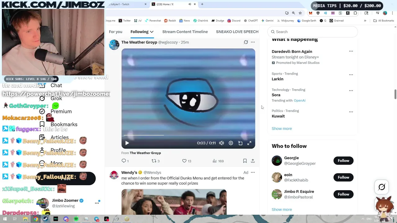The height and width of the screenshot is (223, 397).
Task: Open more options on Weather Groyp post
Action: (253, 42)
